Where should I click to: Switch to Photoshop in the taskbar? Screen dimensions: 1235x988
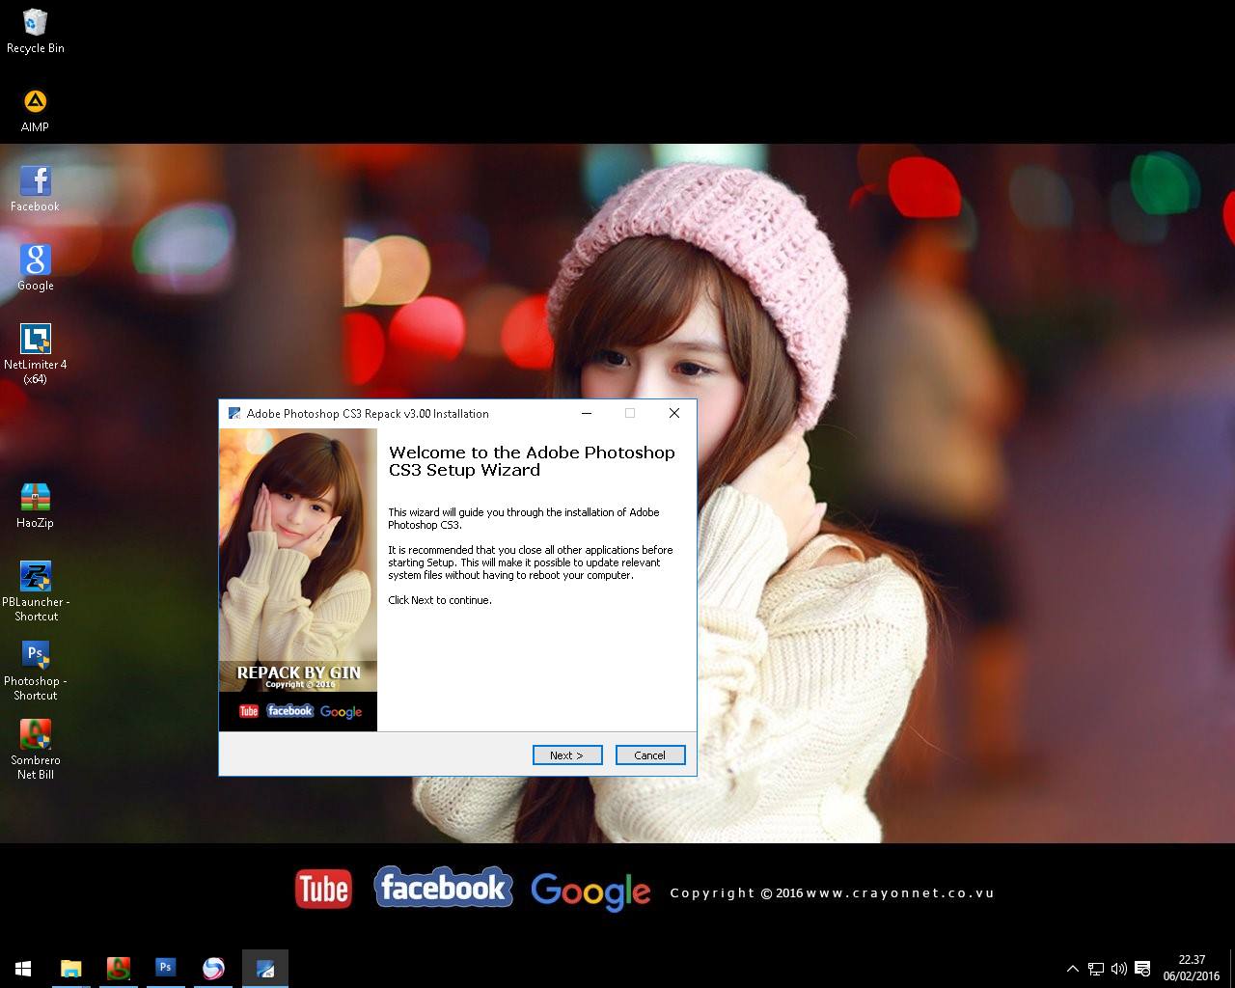[166, 968]
